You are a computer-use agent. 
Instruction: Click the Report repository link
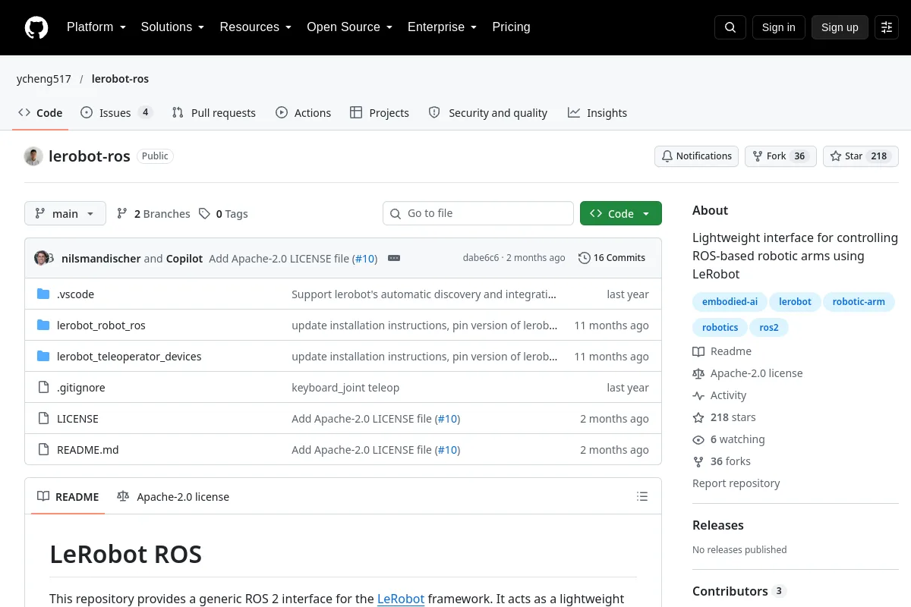(736, 483)
